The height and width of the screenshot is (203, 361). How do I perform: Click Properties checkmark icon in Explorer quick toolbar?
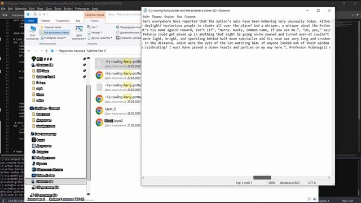pos(35,15)
